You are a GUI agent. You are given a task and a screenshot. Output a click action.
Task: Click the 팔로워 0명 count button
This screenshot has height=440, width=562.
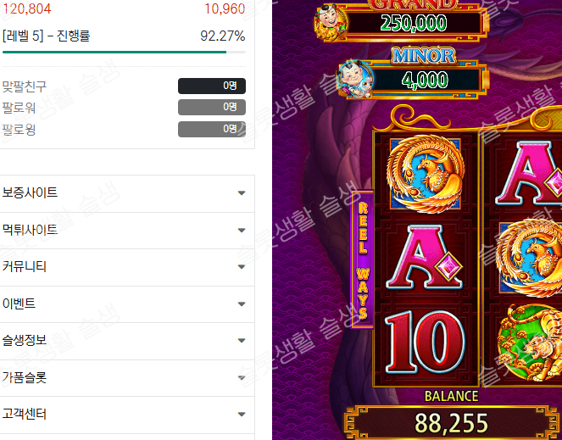(212, 107)
